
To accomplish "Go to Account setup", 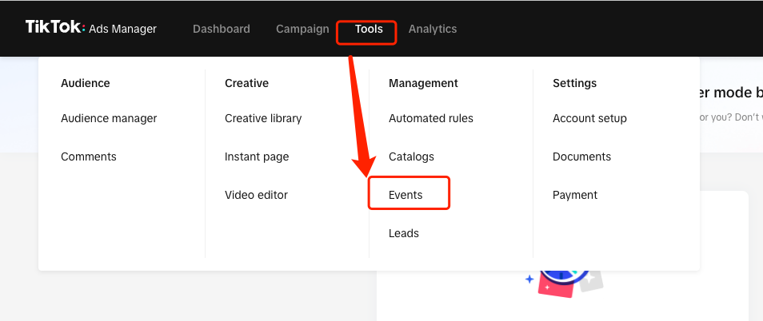I will click(589, 118).
